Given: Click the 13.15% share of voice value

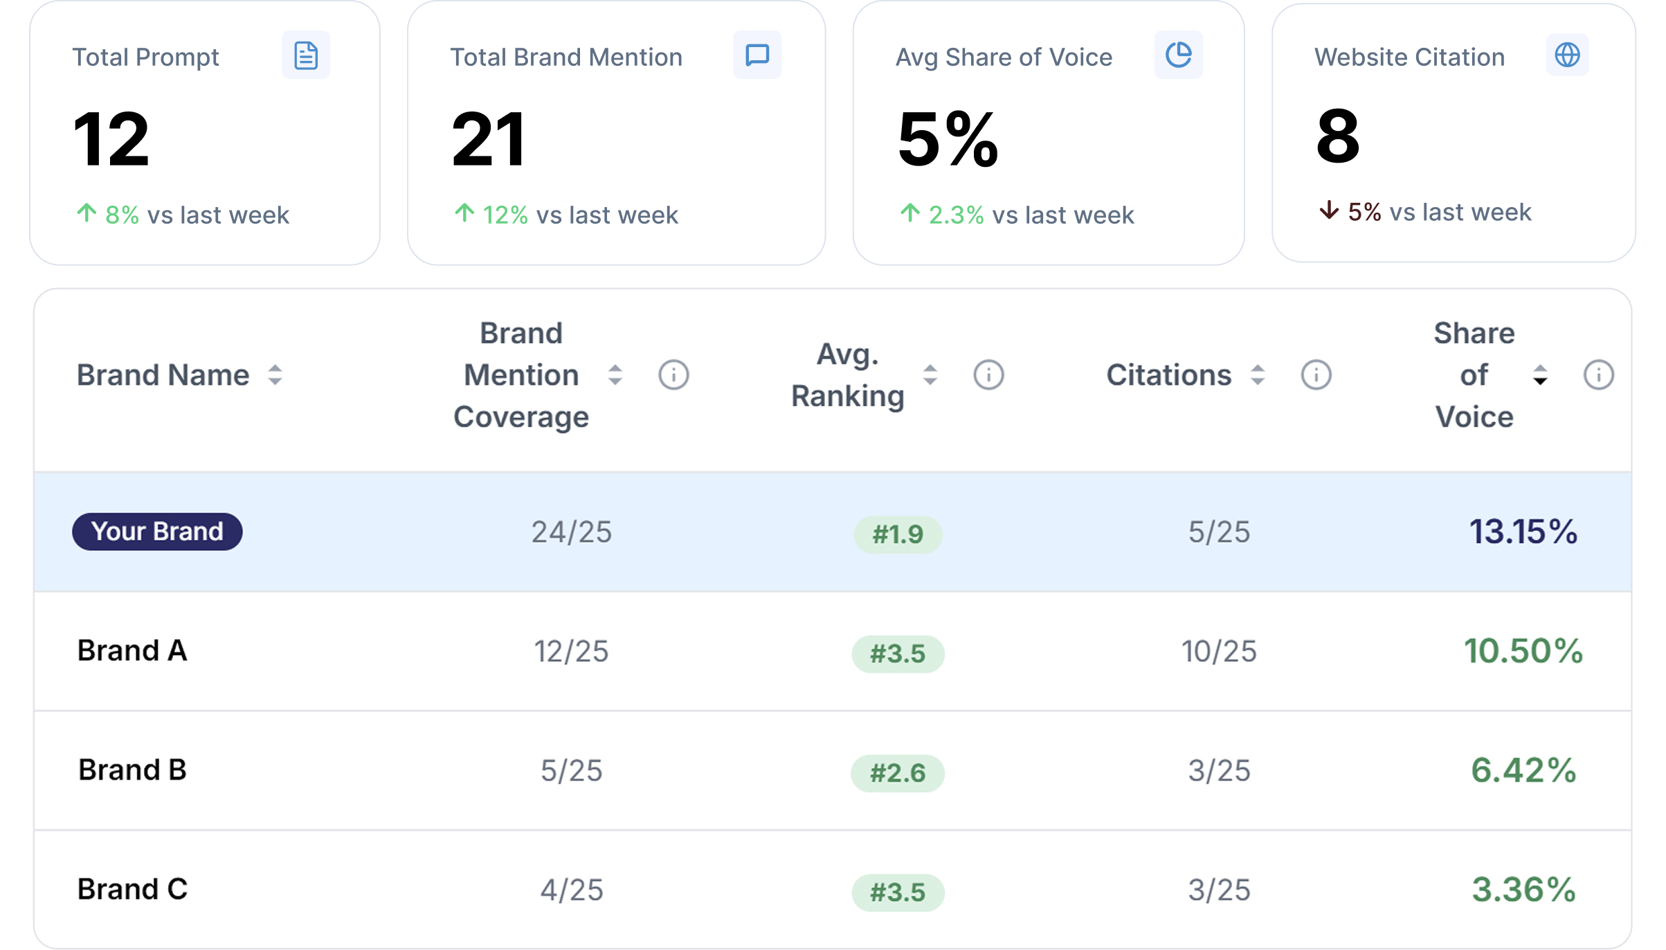Looking at the screenshot, I should tap(1523, 532).
